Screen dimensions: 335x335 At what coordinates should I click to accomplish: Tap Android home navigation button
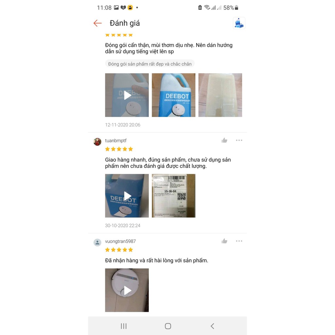(x=168, y=326)
